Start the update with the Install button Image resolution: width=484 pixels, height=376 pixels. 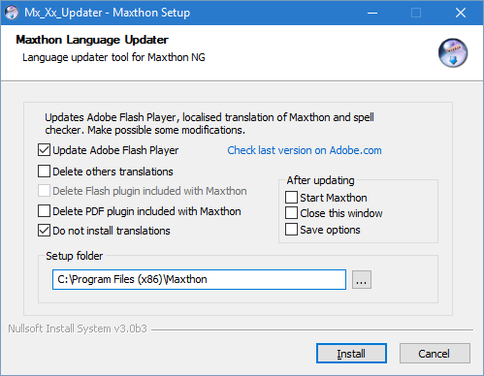coord(351,354)
